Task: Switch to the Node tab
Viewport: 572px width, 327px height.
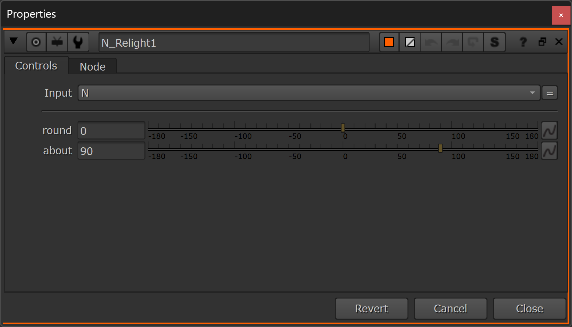Action: coord(93,67)
